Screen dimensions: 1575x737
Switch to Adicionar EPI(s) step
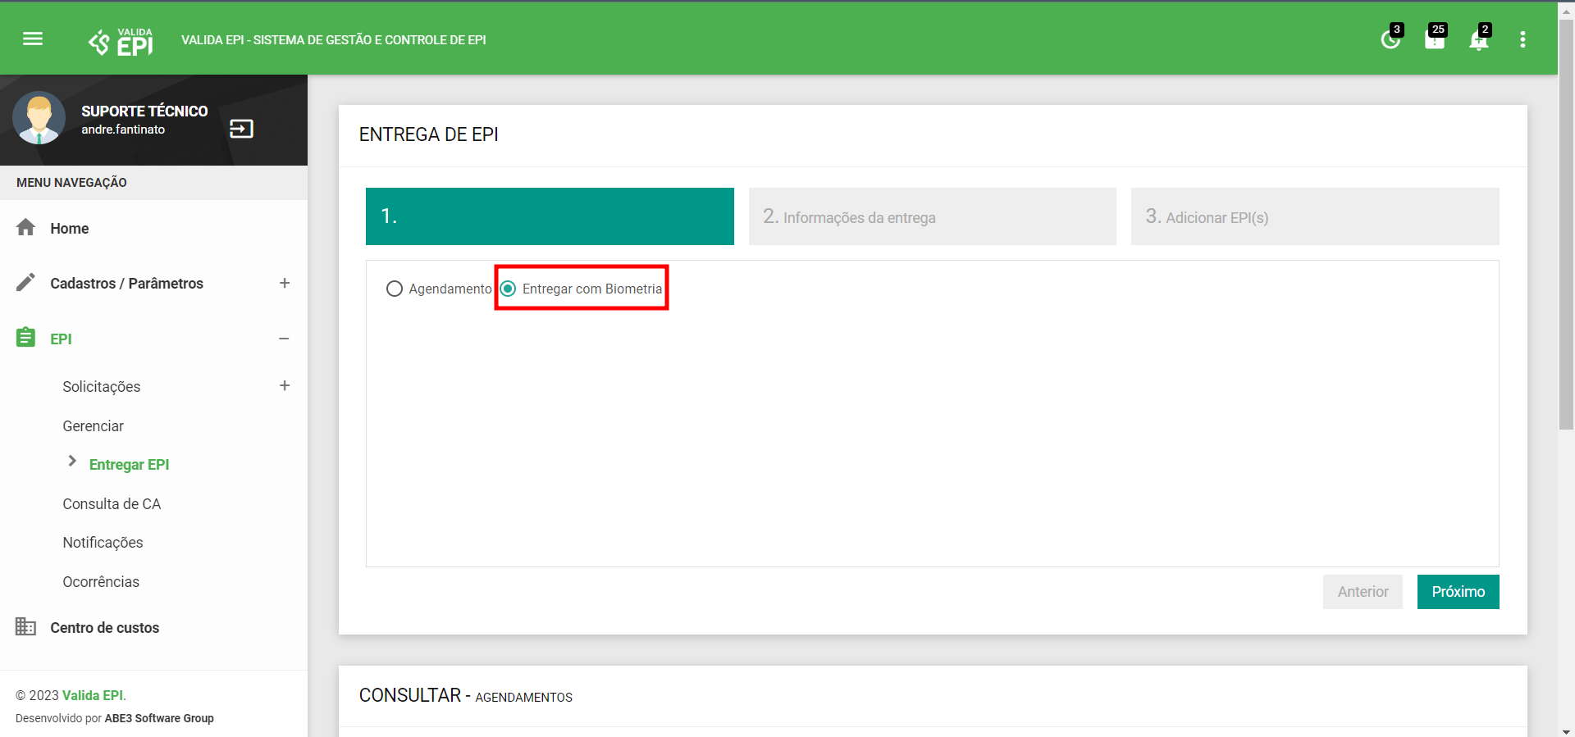[1315, 216]
